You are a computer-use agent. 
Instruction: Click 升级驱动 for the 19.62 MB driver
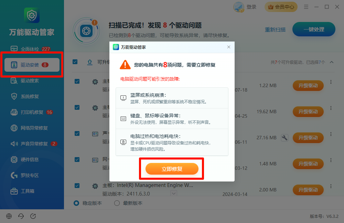click(x=308, y=111)
